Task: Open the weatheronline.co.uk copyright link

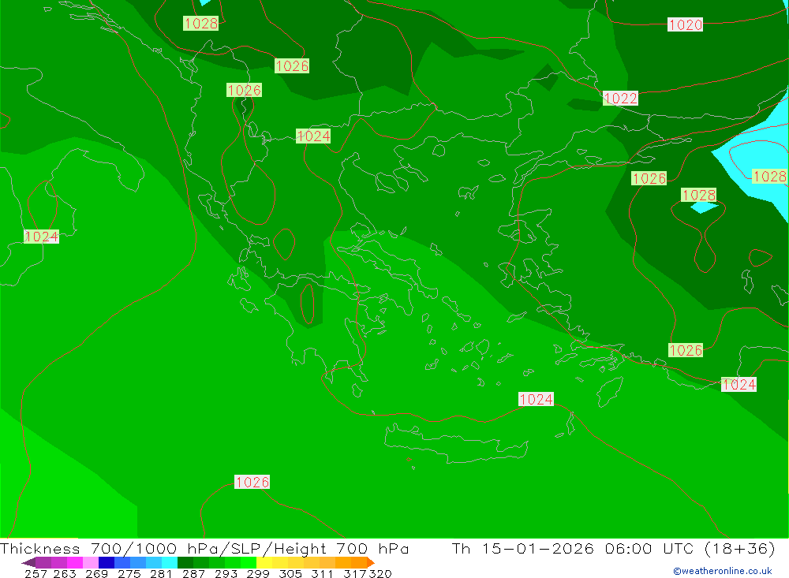Action: [722, 571]
